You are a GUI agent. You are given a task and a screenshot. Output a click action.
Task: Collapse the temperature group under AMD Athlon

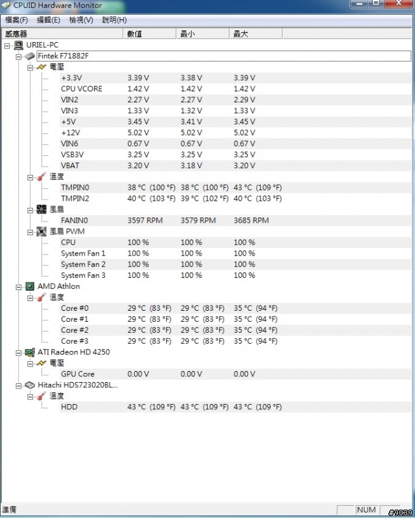coord(30,298)
